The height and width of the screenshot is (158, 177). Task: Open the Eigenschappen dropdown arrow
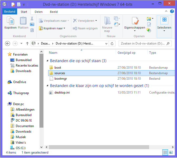(135, 31)
